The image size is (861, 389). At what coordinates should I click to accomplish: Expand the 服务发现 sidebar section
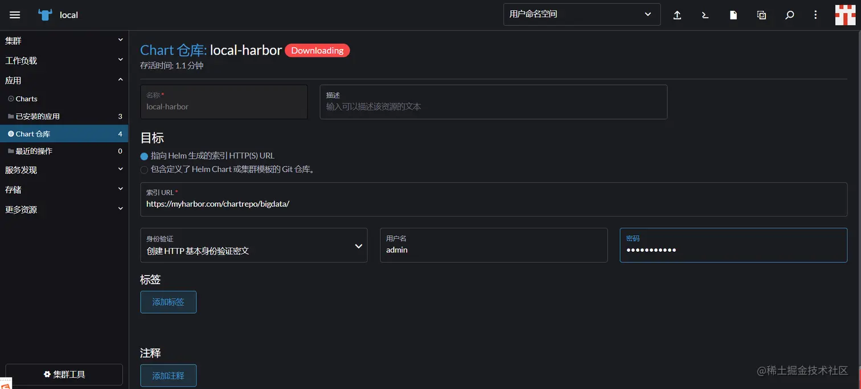(64, 170)
